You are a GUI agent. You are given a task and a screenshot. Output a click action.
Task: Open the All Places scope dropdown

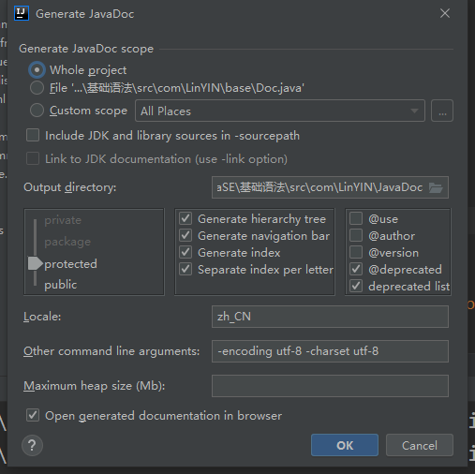tap(280, 111)
